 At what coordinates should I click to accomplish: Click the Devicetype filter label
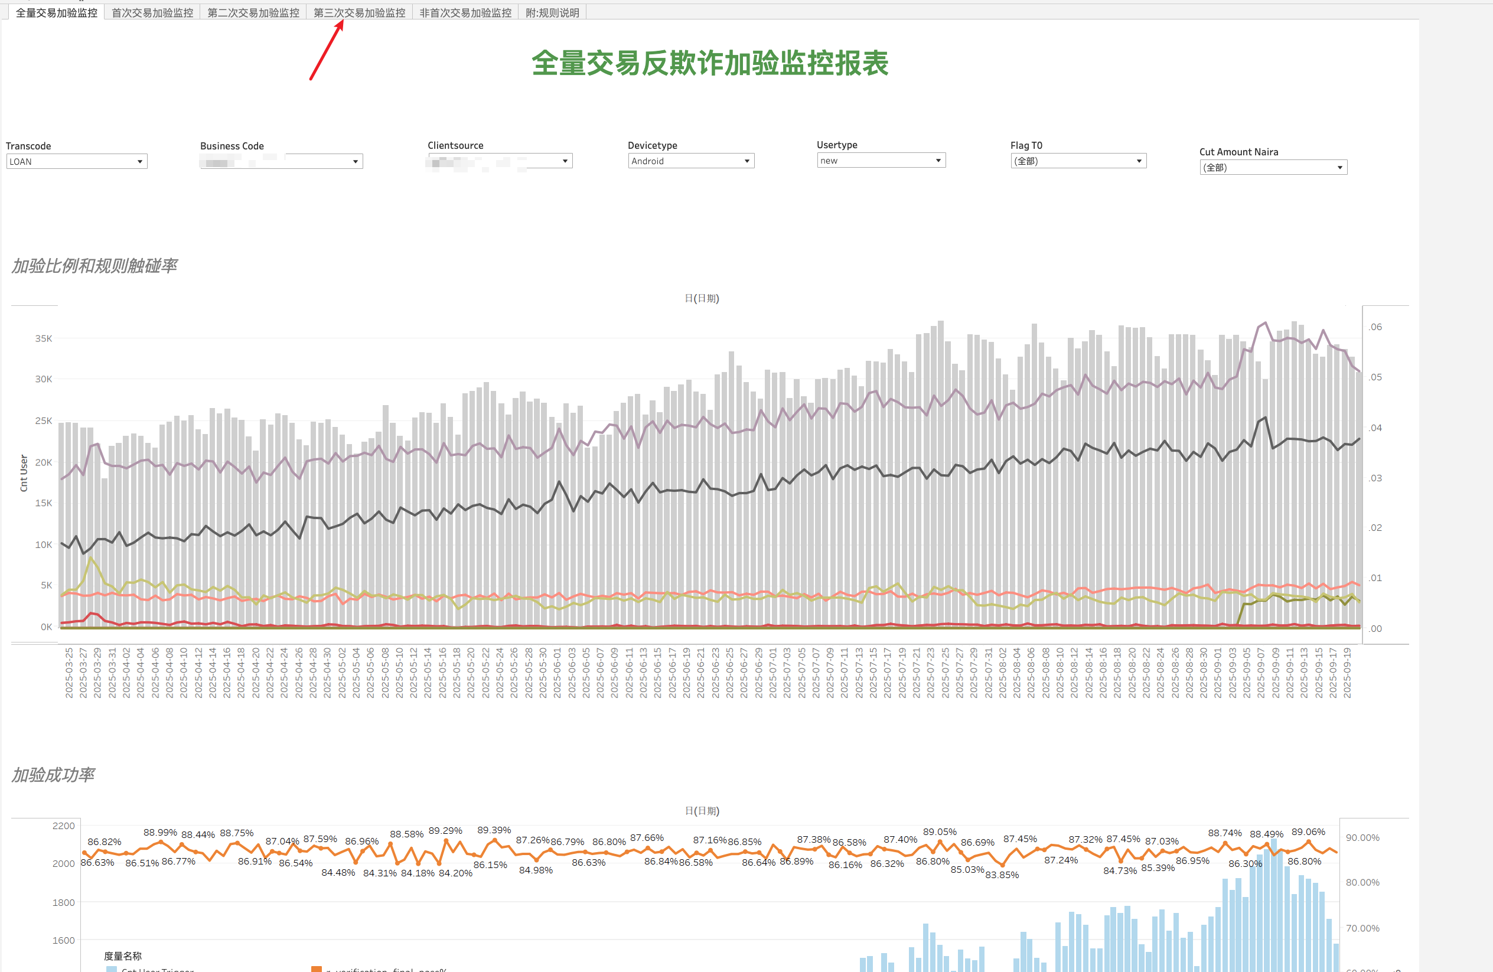click(x=652, y=145)
